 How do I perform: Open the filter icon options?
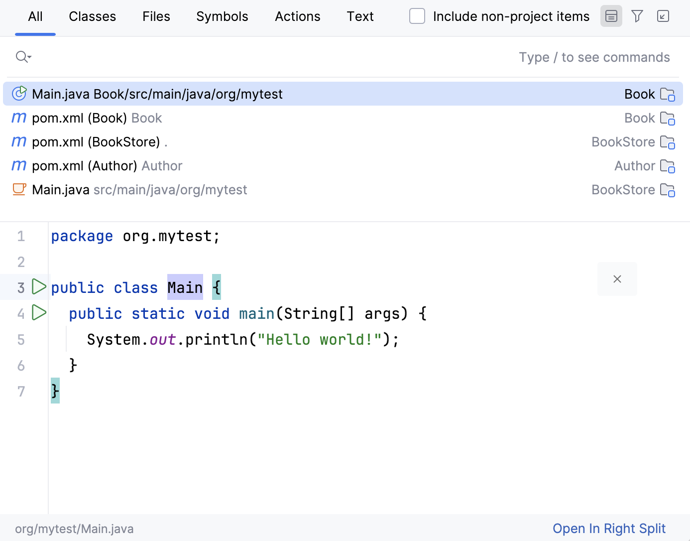637,16
